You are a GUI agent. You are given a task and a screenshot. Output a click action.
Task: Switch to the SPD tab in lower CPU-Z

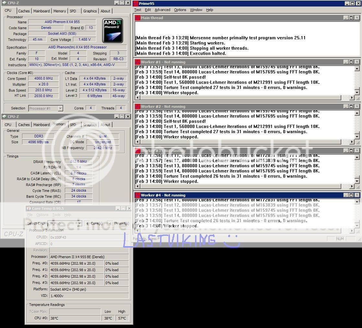73,125
